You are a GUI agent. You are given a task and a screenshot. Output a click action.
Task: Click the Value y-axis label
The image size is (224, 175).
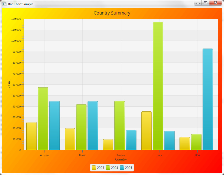point(9,84)
